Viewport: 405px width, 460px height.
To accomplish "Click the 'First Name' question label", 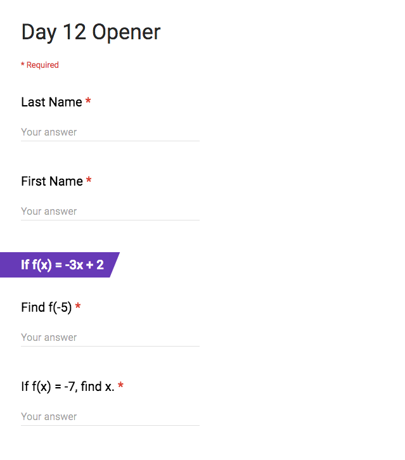I will tap(52, 181).
